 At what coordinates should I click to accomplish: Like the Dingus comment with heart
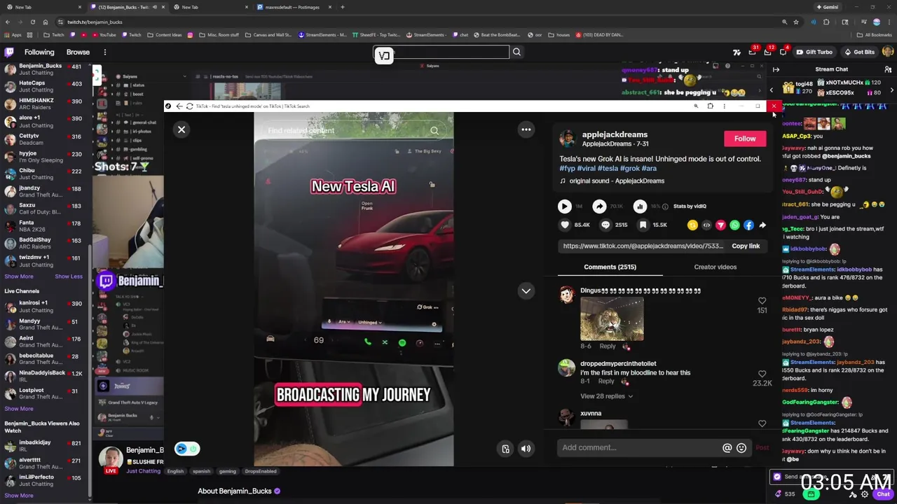point(762,301)
